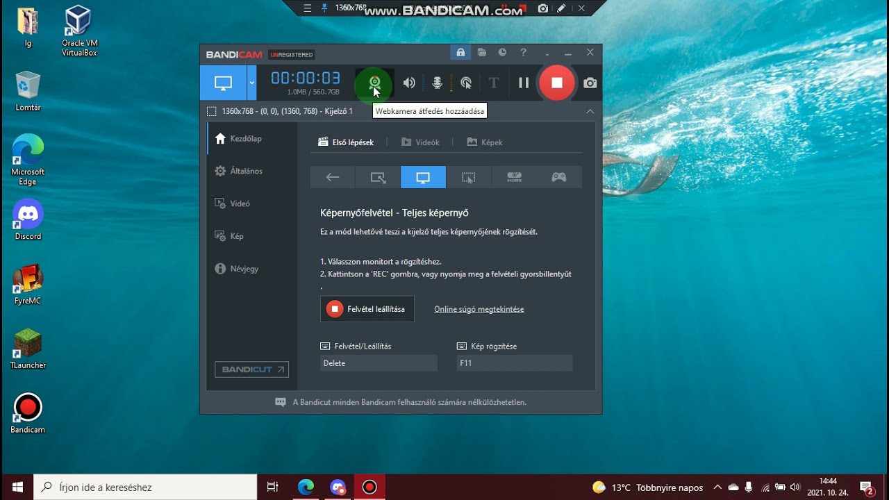Switch to the Első lépések tab
This screenshot has width=889, height=500.
point(346,142)
